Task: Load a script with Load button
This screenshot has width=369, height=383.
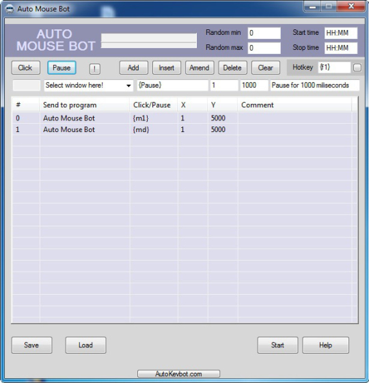Action: (85, 345)
